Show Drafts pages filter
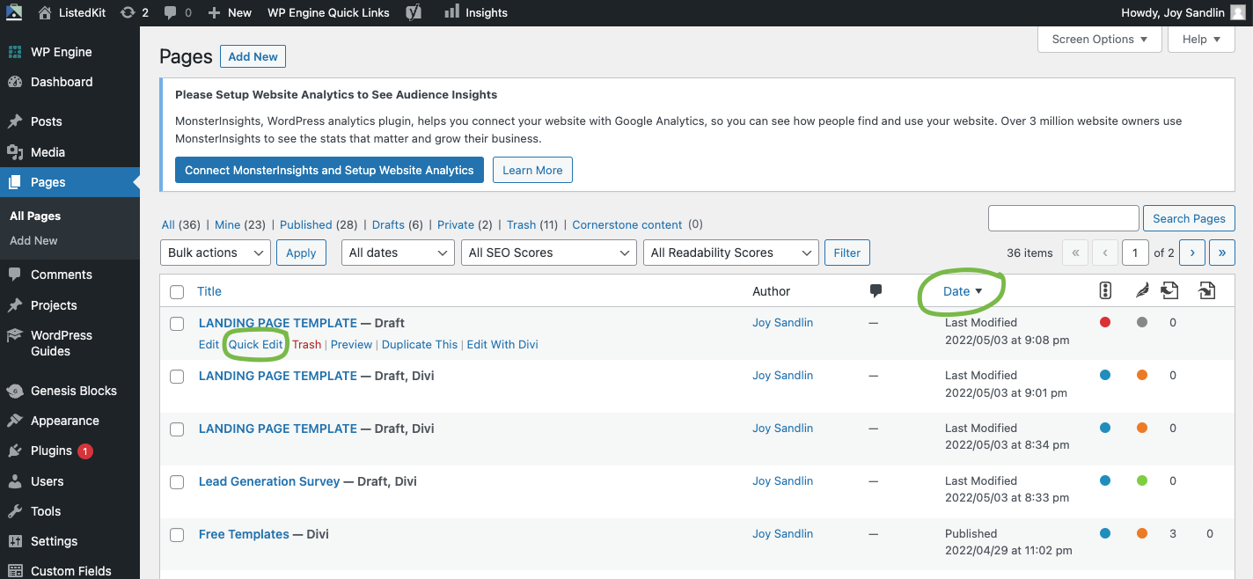The image size is (1253, 579). (389, 224)
